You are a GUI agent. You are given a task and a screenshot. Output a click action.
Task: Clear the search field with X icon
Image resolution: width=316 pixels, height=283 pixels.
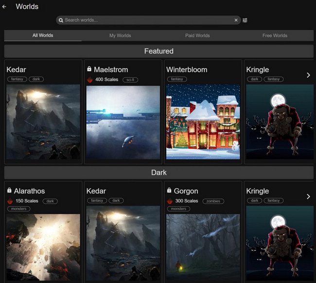click(236, 20)
